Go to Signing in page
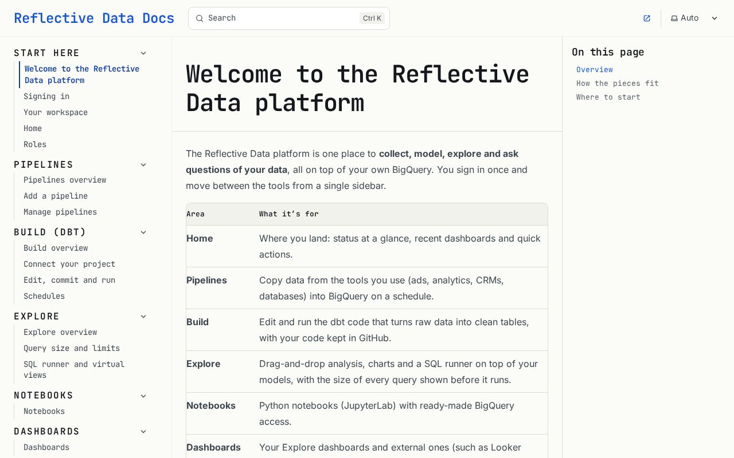The width and height of the screenshot is (734, 458). click(46, 96)
